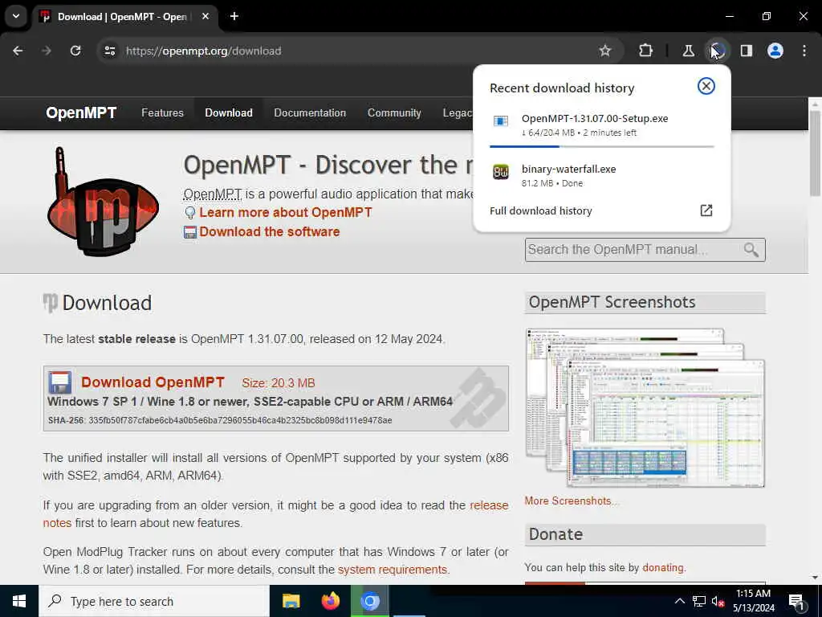Viewport: 822px width, 617px height.
Task: Click Learn more about OpenMPT link
Action: [285, 212]
